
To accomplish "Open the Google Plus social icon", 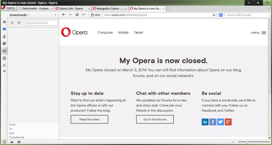I will click(x=228, y=122).
